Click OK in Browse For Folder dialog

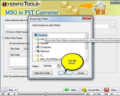click(x=65, y=73)
